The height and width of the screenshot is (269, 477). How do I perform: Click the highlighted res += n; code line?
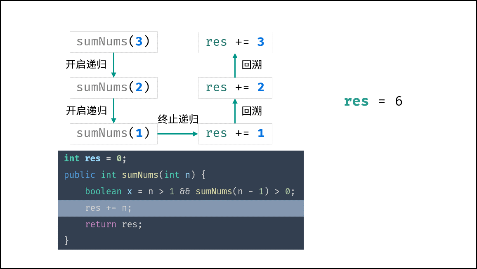tap(181, 208)
